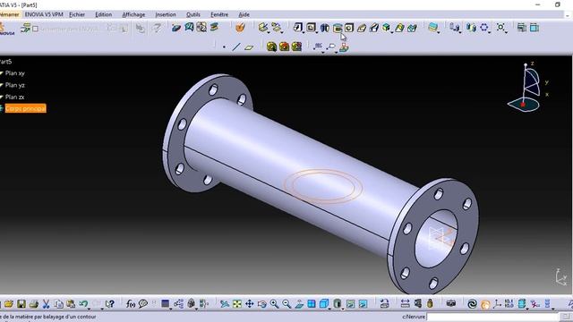This screenshot has width=573, height=322.
Task: Click the What's This help icon
Action: 109,304
